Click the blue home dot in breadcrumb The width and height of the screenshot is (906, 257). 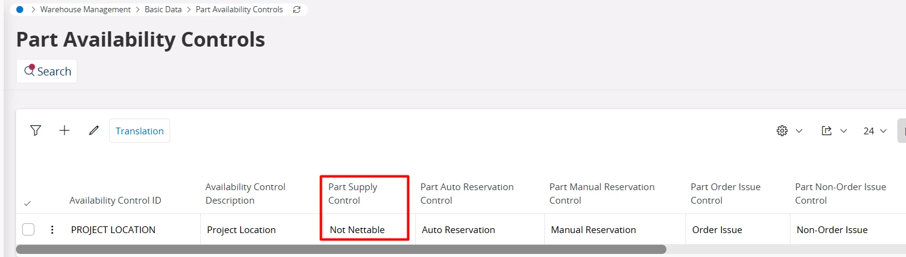coord(20,10)
